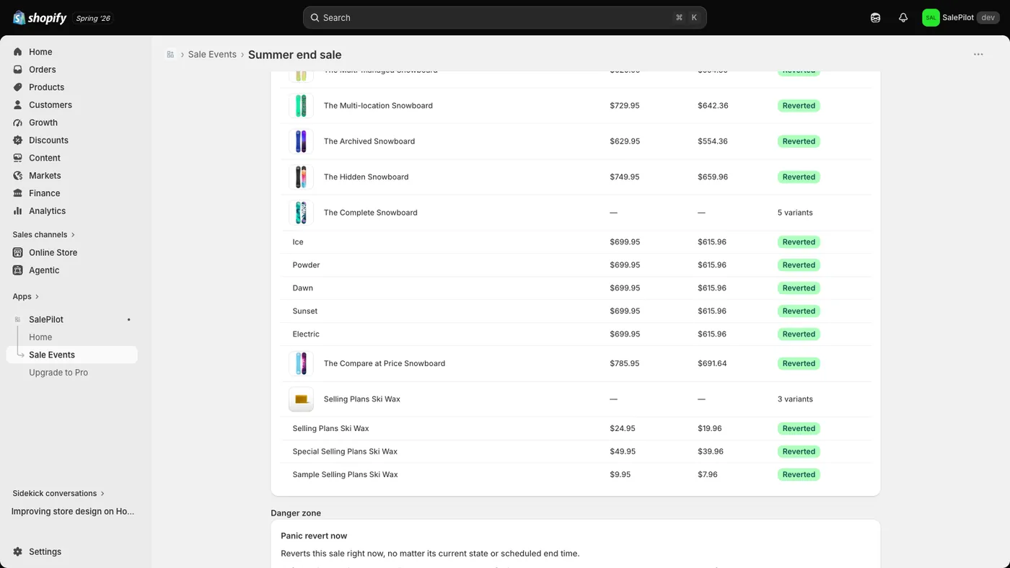Viewport: 1010px width, 568px height.
Task: Click the Customers person icon
Action: point(18,105)
